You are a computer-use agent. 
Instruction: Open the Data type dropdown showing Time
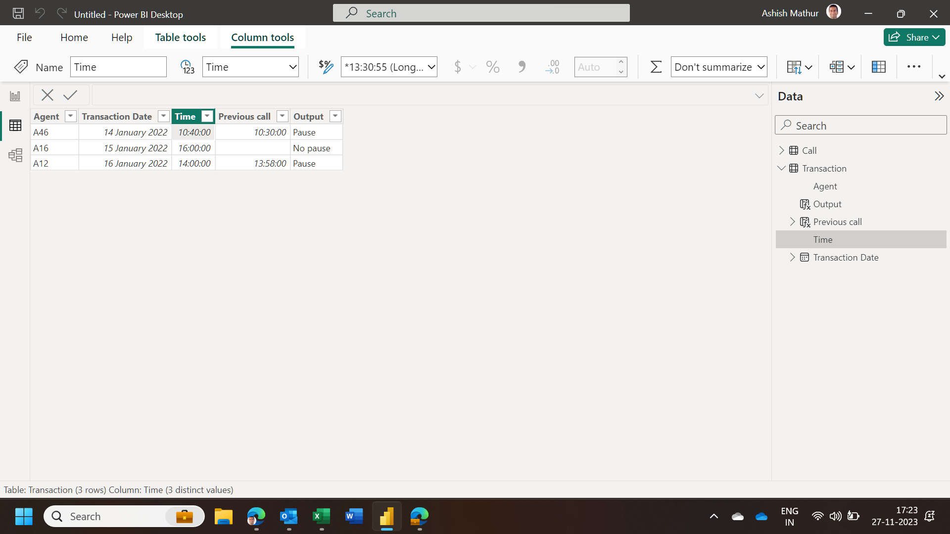(x=251, y=67)
